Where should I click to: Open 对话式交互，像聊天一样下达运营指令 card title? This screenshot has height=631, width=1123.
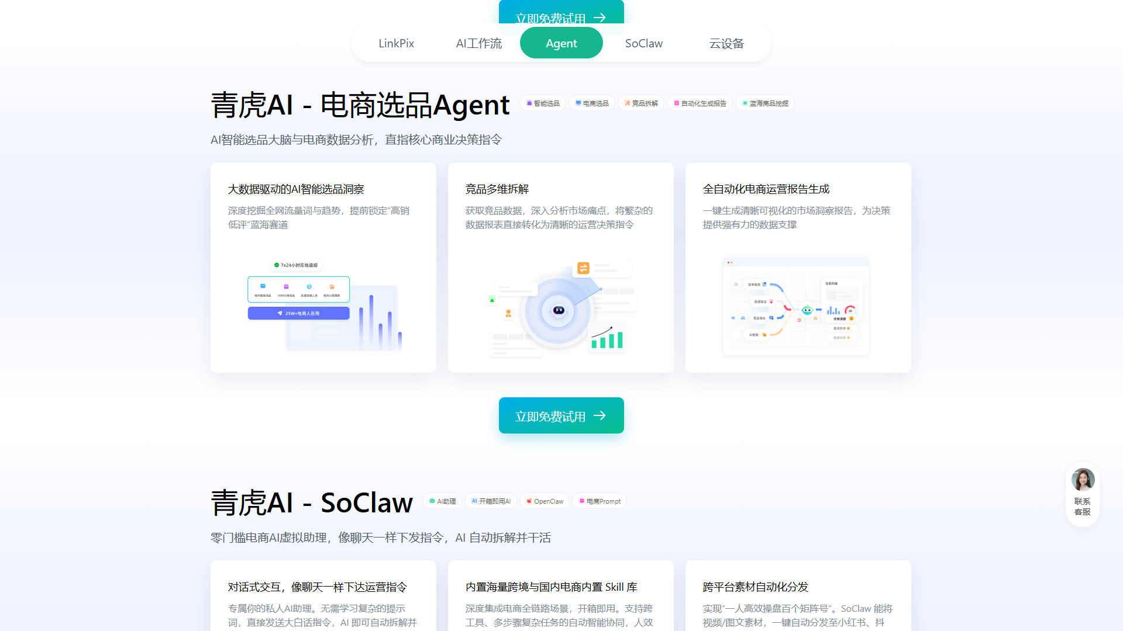318,587
